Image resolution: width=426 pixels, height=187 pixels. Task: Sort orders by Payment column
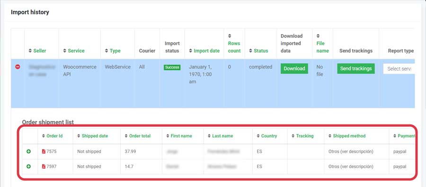pos(404,136)
